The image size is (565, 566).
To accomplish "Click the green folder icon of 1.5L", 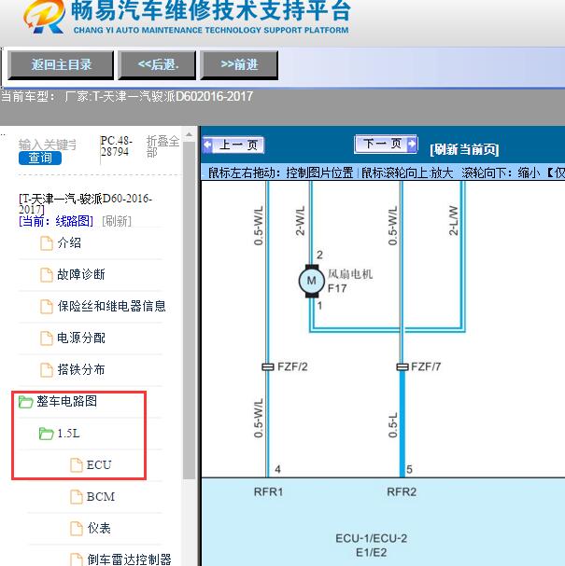I will 46,434.
